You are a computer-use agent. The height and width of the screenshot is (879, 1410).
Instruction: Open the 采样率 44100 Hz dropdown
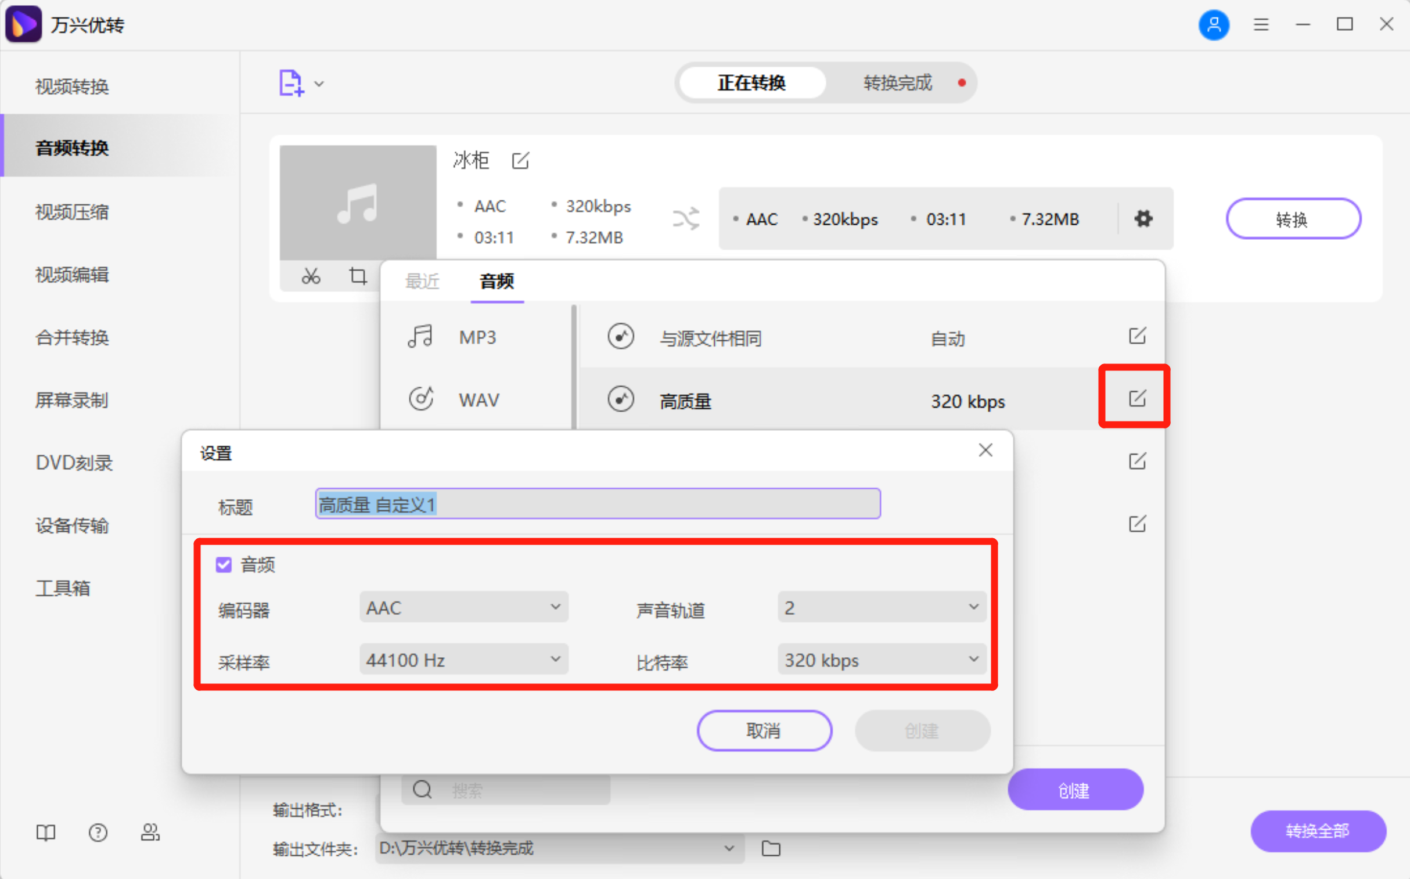(x=463, y=660)
